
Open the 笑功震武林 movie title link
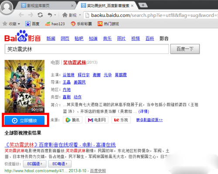[75, 62]
